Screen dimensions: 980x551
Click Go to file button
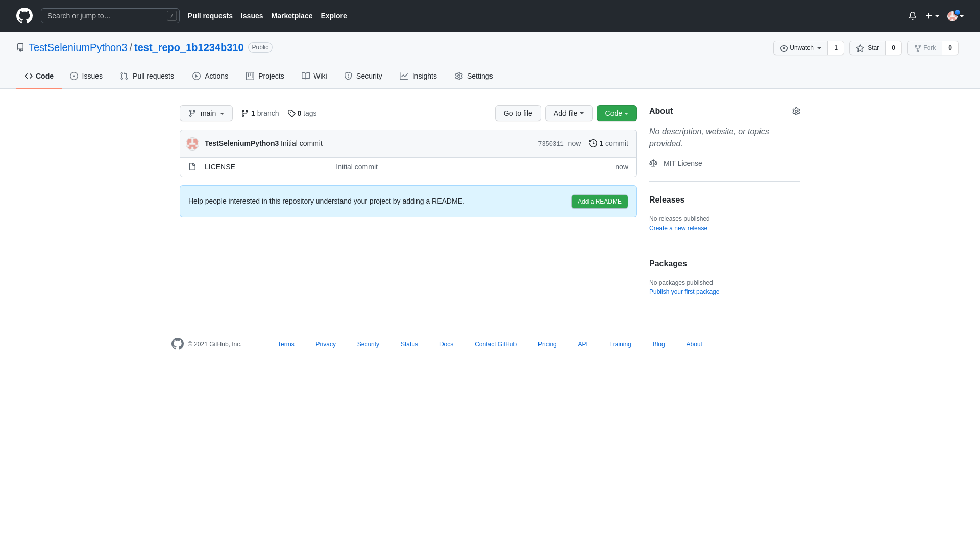pyautogui.click(x=518, y=113)
